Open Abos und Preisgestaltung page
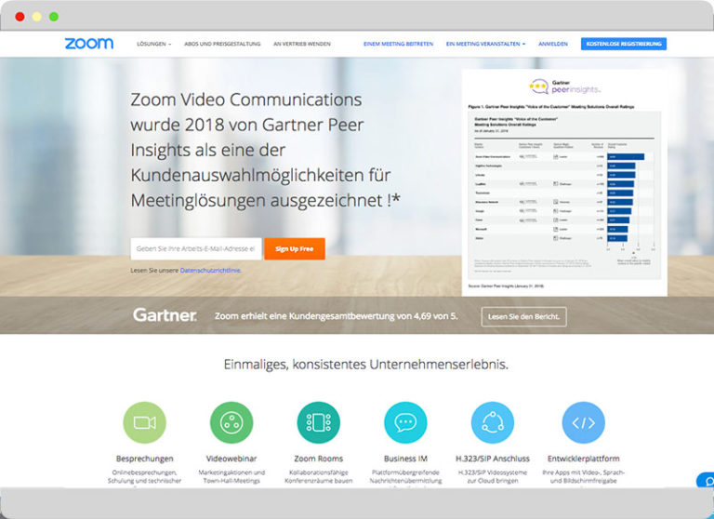Screen dimensions: 714x519 222,45
